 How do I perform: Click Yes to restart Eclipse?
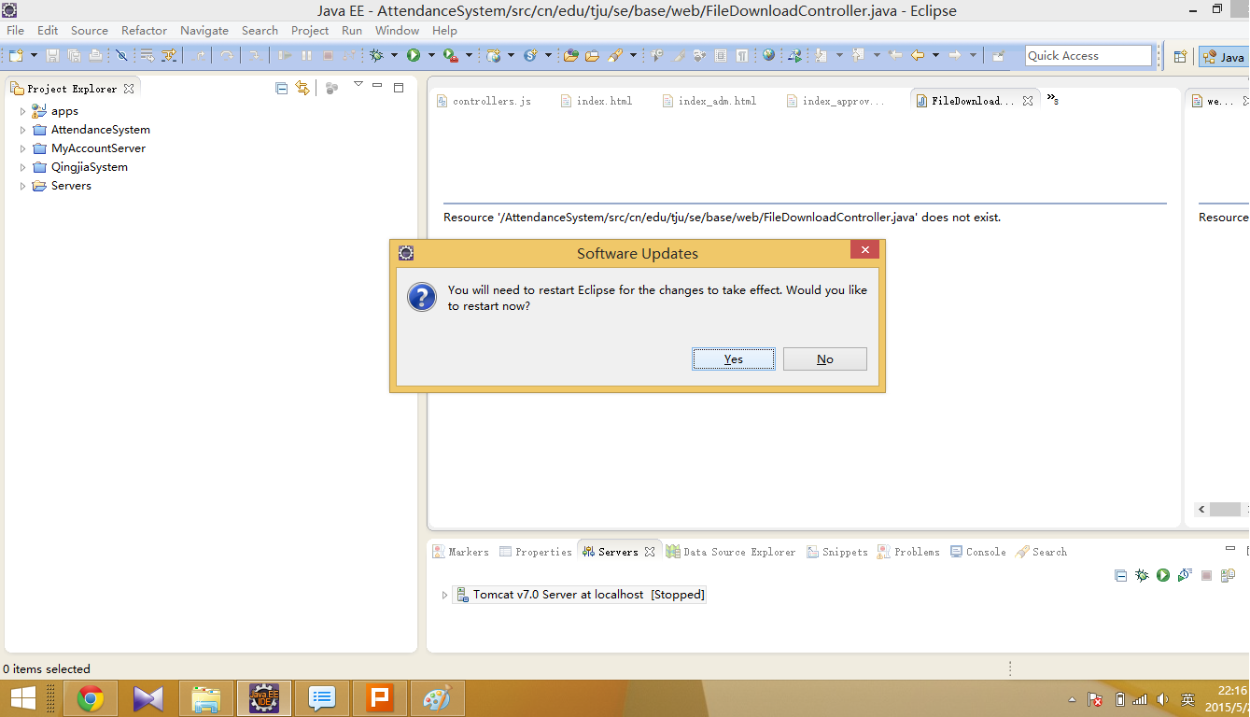pyautogui.click(x=734, y=359)
